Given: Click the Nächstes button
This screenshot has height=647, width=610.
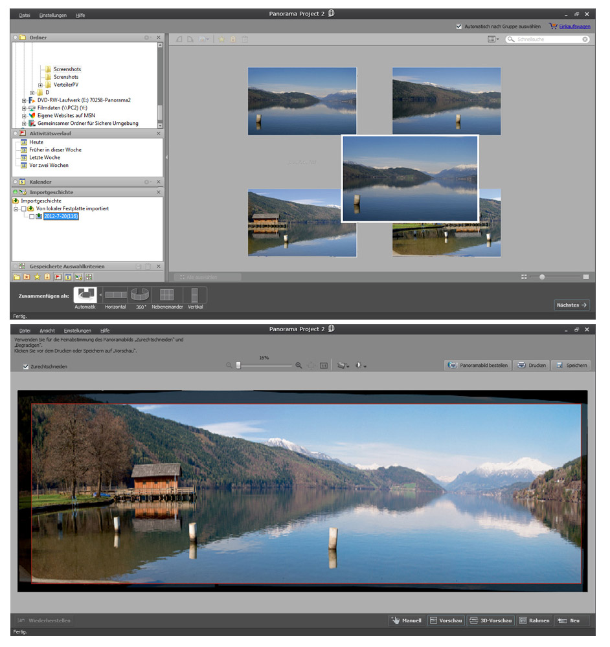Looking at the screenshot, I should [x=572, y=305].
